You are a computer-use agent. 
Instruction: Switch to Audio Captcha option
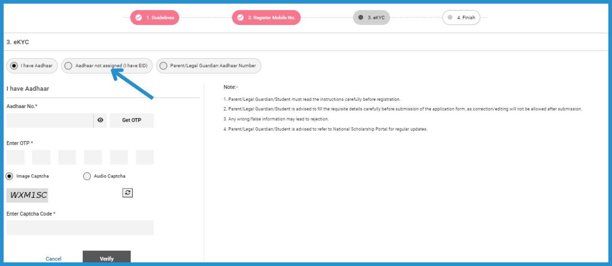click(x=87, y=176)
